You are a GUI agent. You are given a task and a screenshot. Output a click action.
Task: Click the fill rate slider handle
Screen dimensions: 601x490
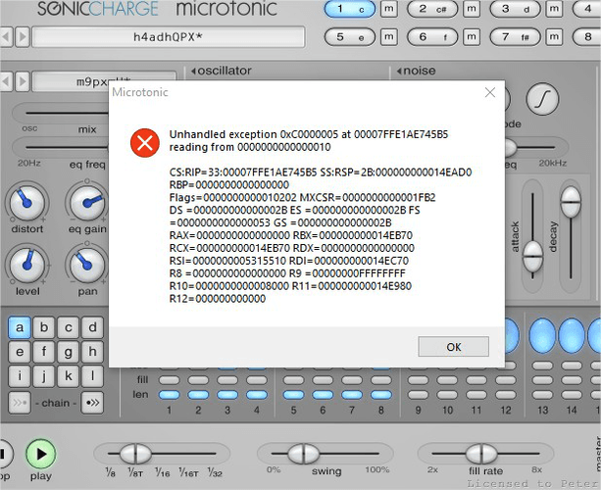481,454
